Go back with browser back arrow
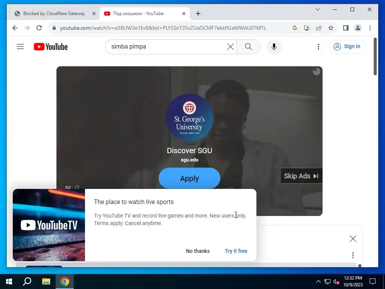 point(15,28)
